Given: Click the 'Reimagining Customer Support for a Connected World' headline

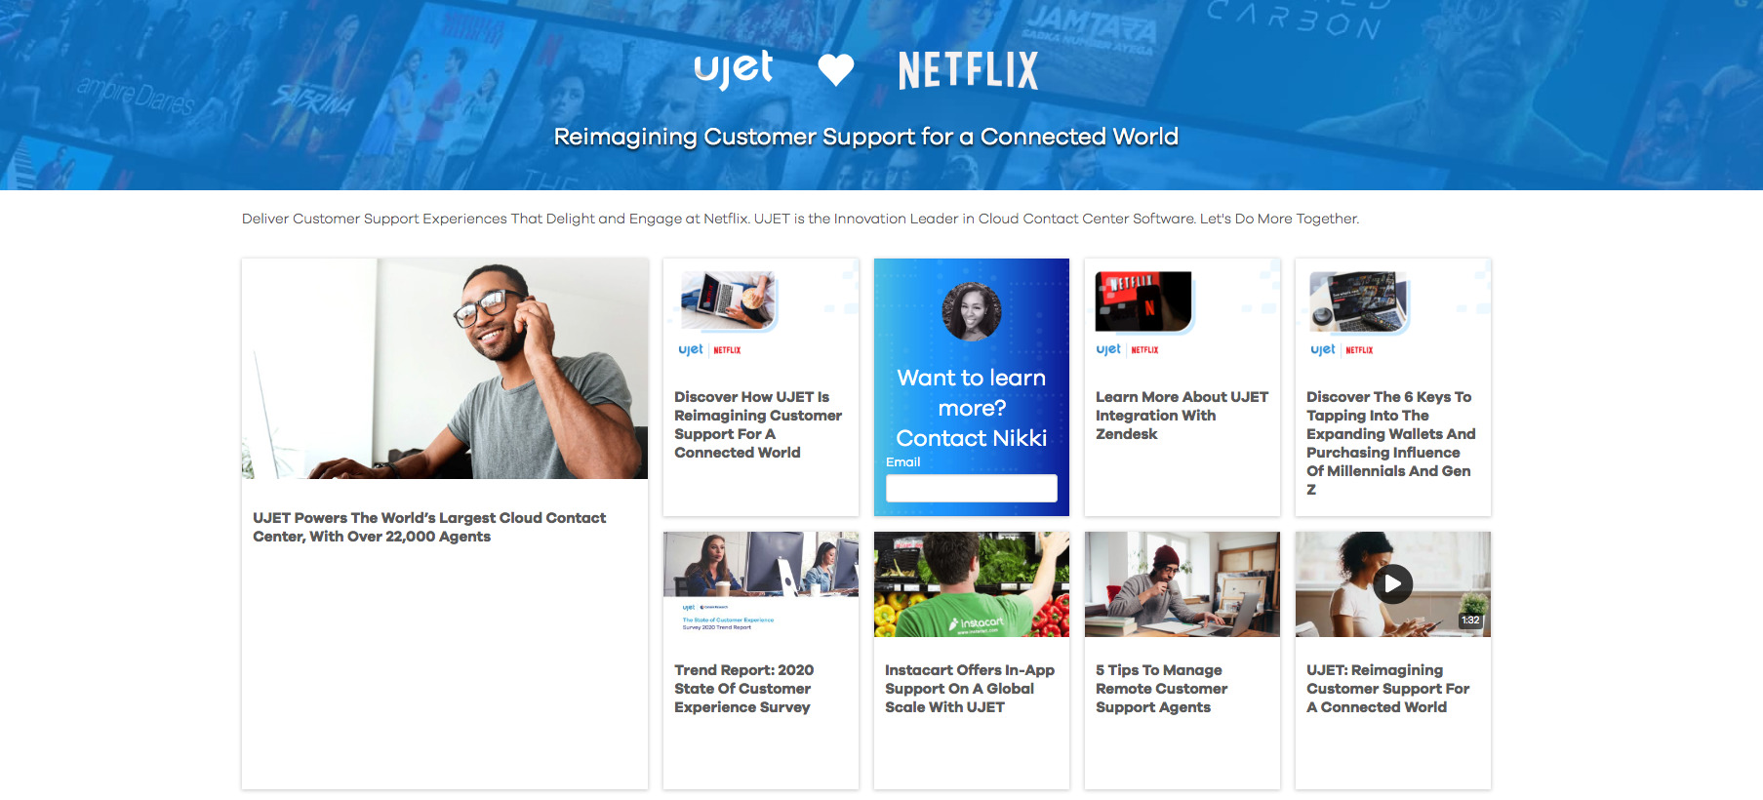Looking at the screenshot, I should pos(866,137).
